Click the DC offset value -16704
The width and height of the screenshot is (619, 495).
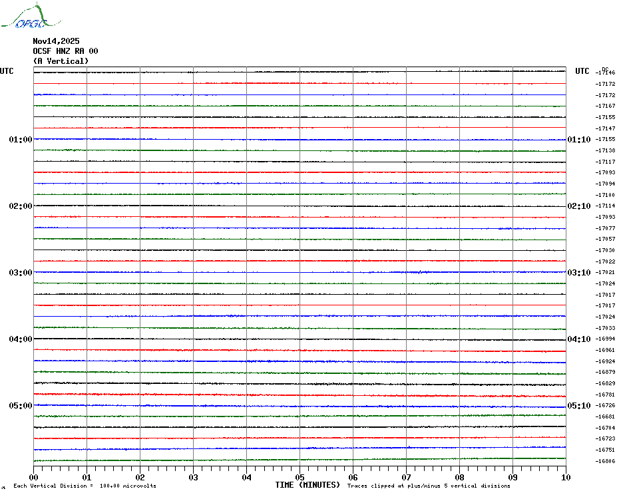coord(605,428)
